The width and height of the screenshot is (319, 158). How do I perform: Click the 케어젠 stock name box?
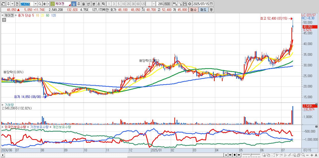pyautogui.click(x=63, y=4)
